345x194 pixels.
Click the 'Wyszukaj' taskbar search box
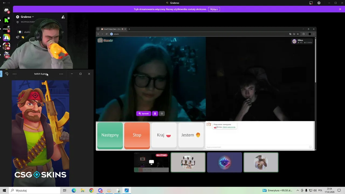point(35,190)
